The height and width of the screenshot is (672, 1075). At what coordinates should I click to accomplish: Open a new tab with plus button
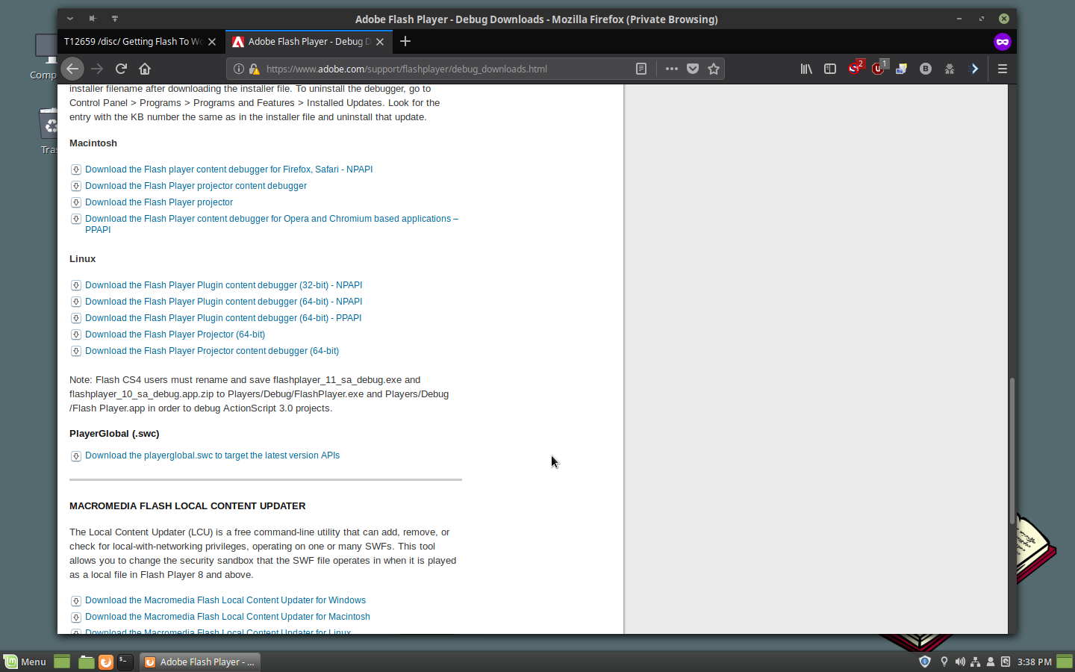click(x=405, y=42)
